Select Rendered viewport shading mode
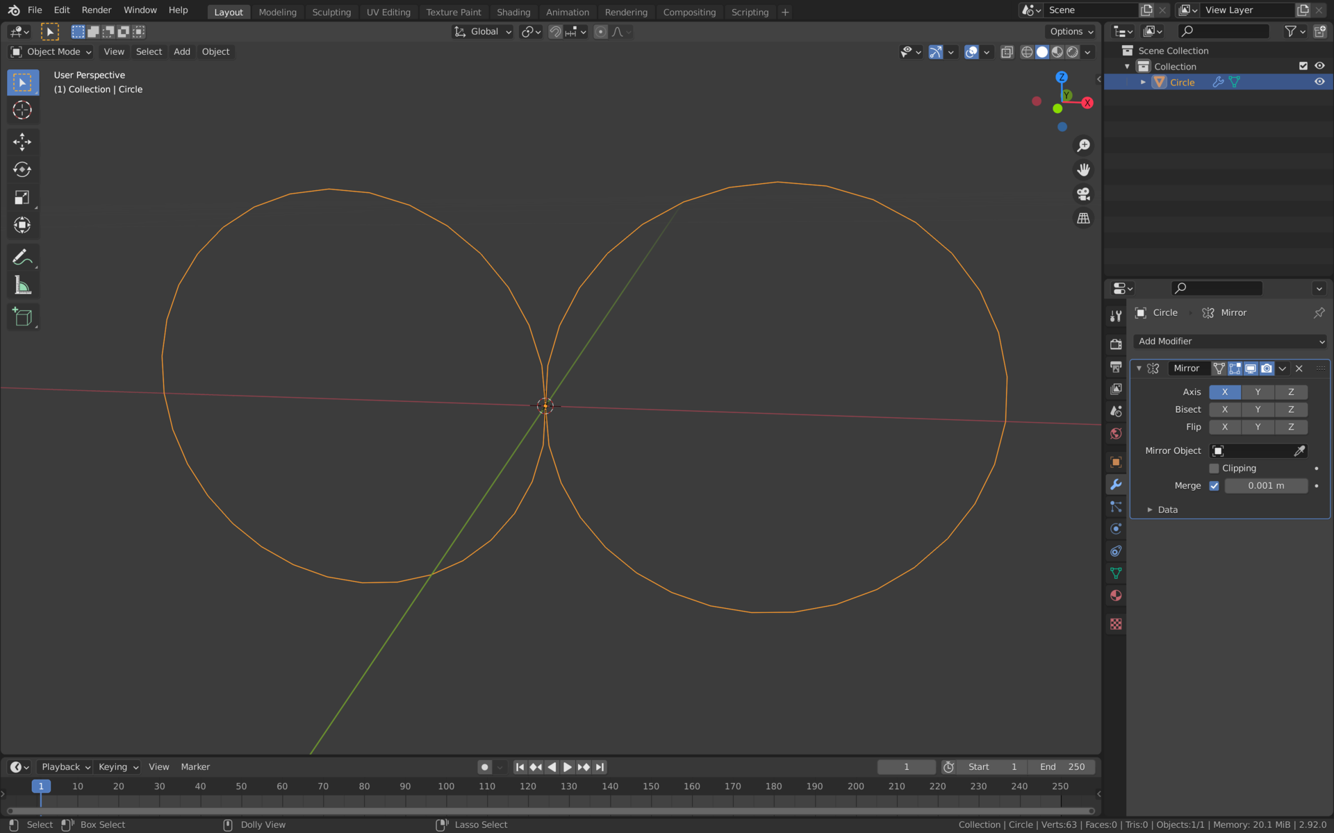The height and width of the screenshot is (833, 1334). pos(1072,52)
